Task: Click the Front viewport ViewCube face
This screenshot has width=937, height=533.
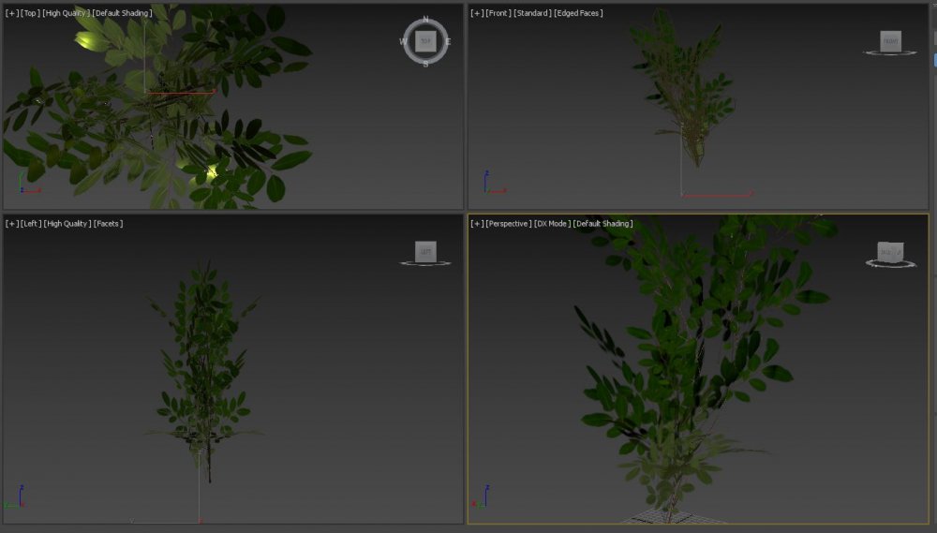Action: pos(890,41)
